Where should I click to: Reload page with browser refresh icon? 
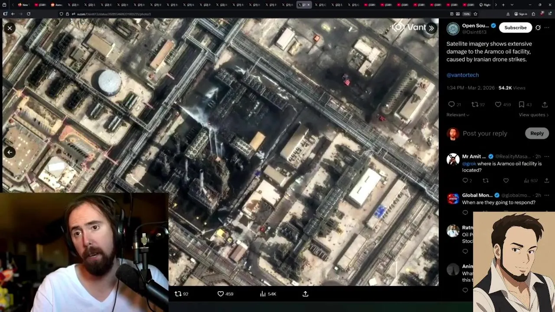[x=29, y=14]
